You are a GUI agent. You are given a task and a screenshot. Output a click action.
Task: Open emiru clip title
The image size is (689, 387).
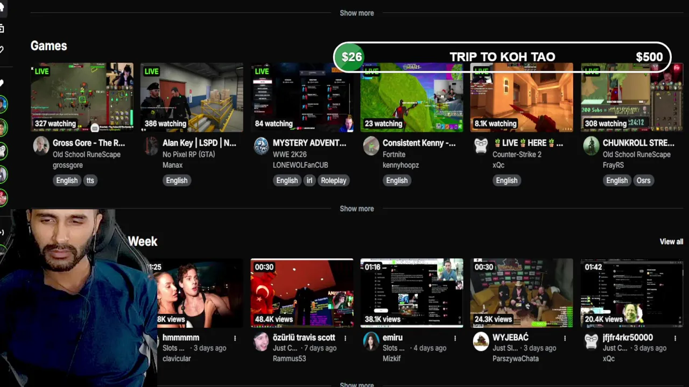coord(392,338)
